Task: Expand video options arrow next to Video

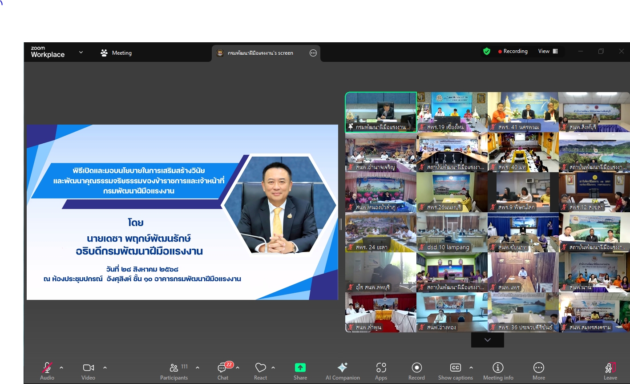Action: (105, 368)
